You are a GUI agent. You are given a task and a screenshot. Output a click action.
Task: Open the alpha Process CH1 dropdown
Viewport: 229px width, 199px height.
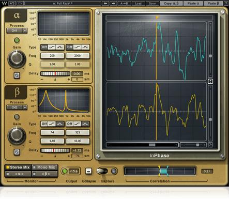[x=17, y=30]
